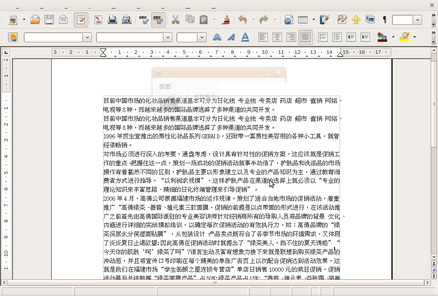This screenshot has height=296, width=438.
Task: Toggle numbered list
Action: tap(323, 37)
